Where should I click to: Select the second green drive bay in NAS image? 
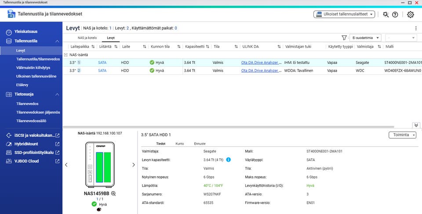(107, 167)
